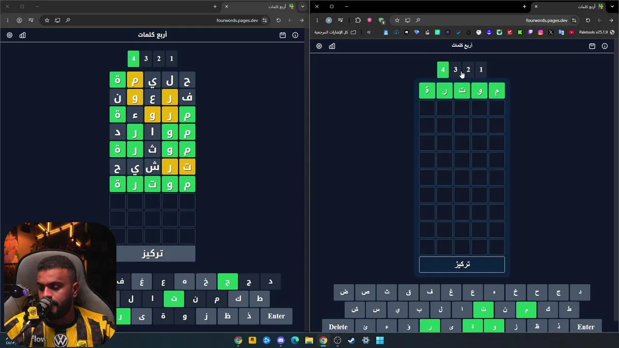
Task: Open game settings gear in right window
Action: (x=319, y=46)
